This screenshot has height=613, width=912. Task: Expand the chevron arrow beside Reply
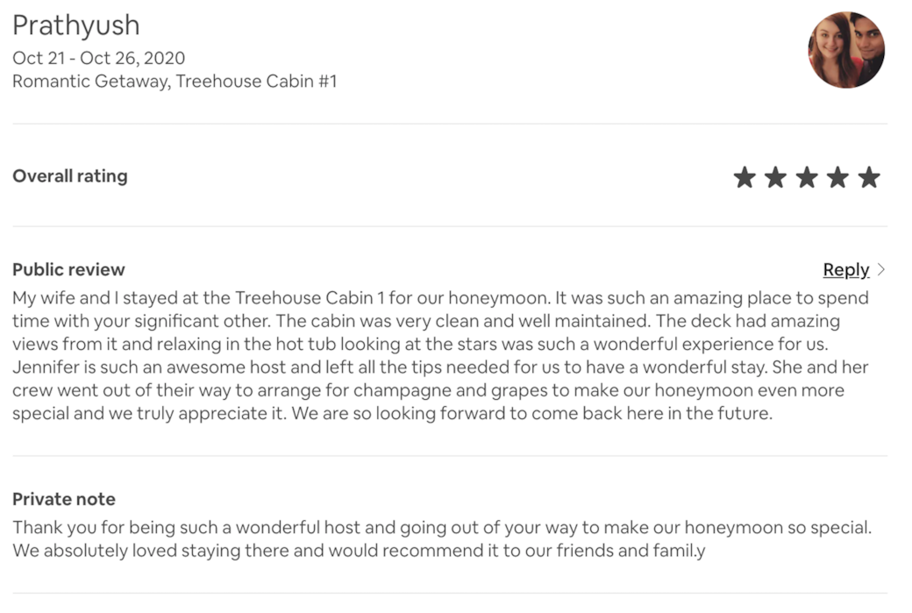coord(881,270)
